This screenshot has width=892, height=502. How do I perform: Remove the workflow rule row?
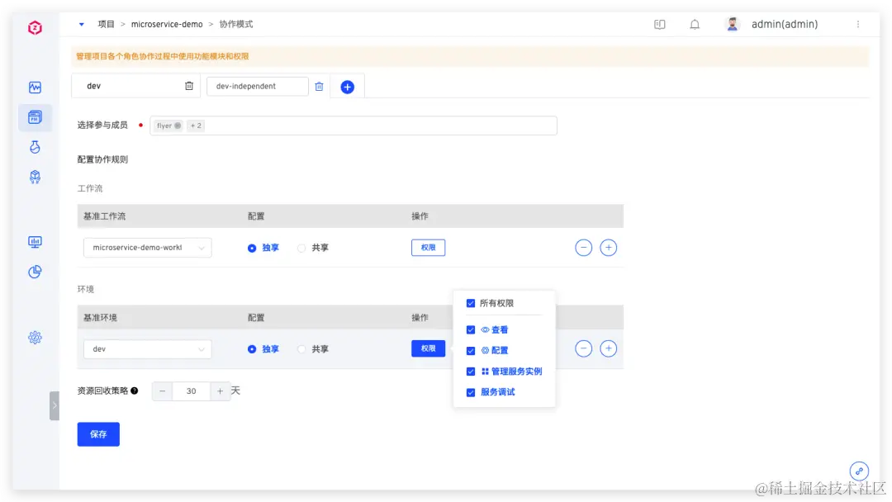pyautogui.click(x=584, y=248)
